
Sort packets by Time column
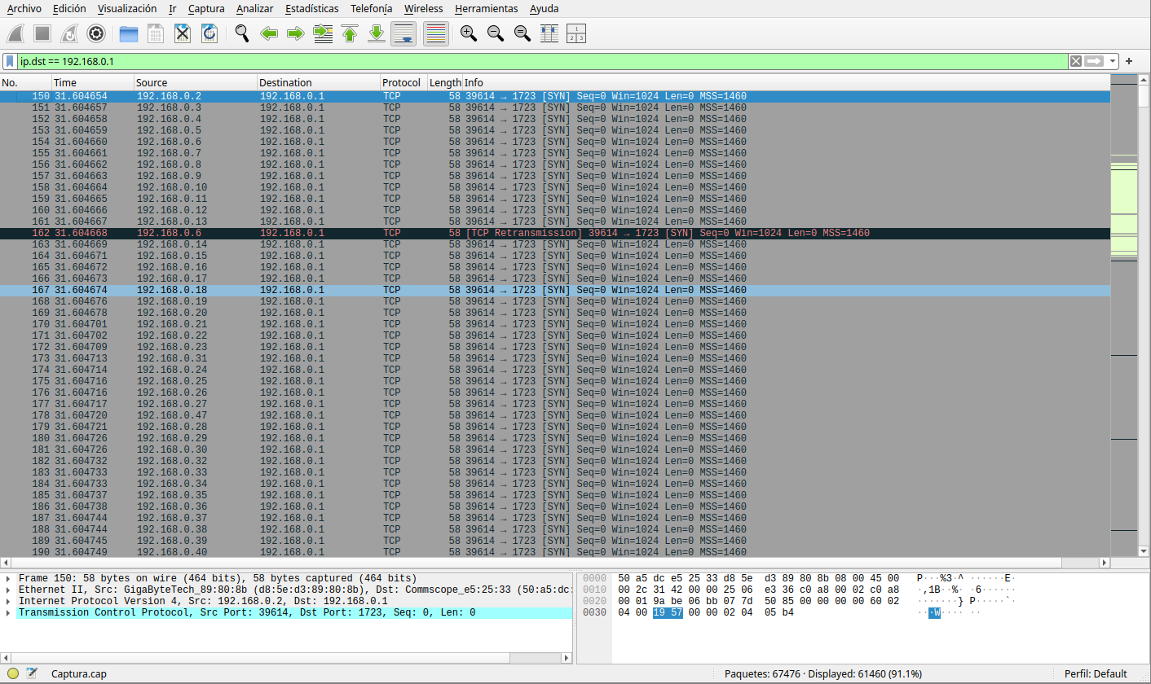(x=93, y=82)
